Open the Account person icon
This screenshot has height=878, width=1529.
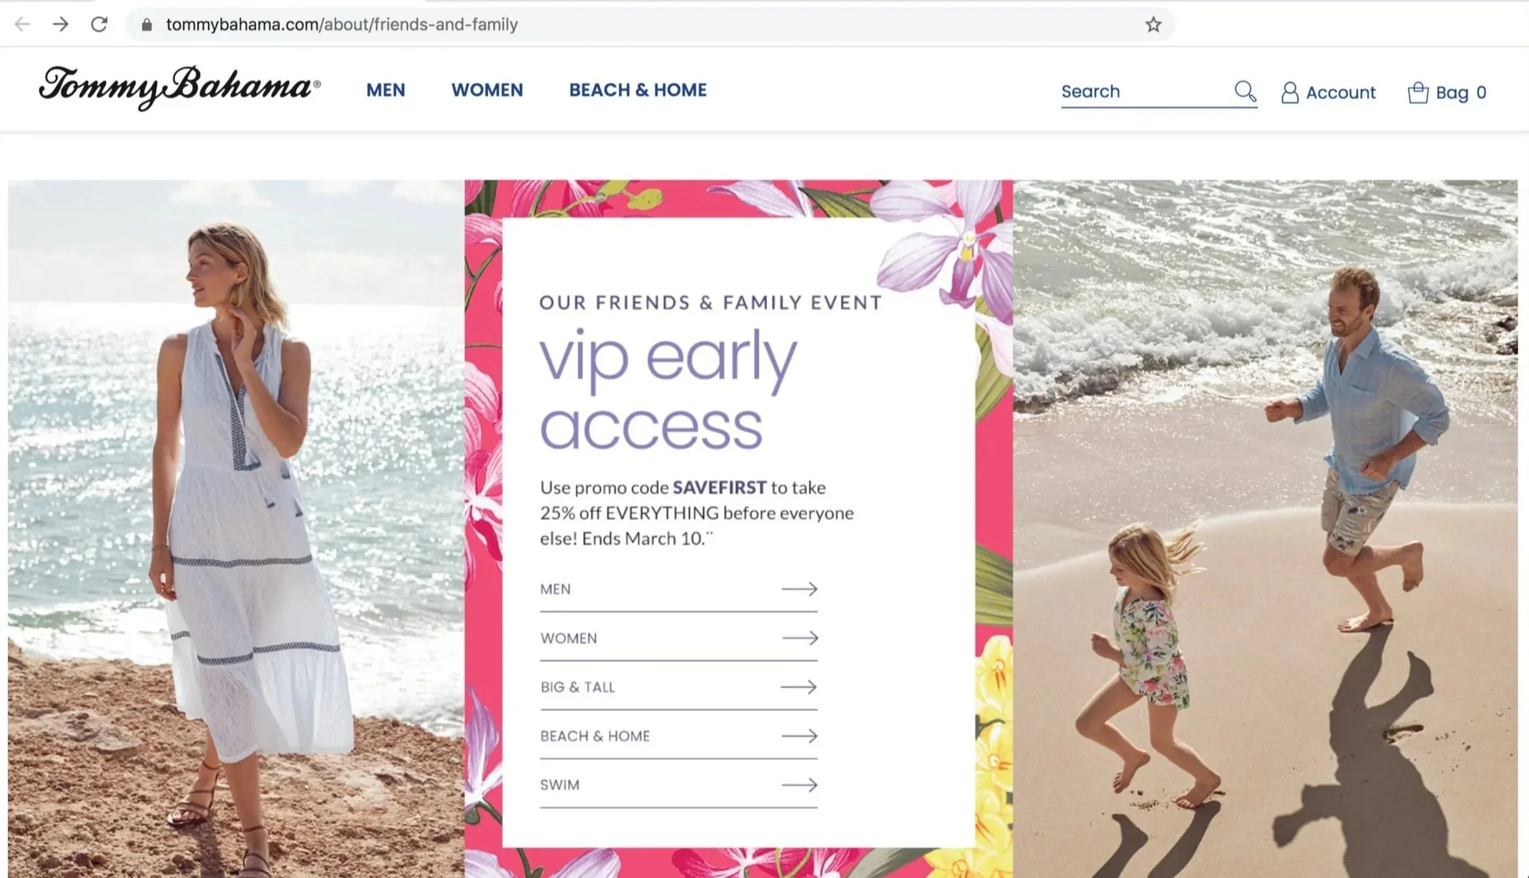[1290, 93]
